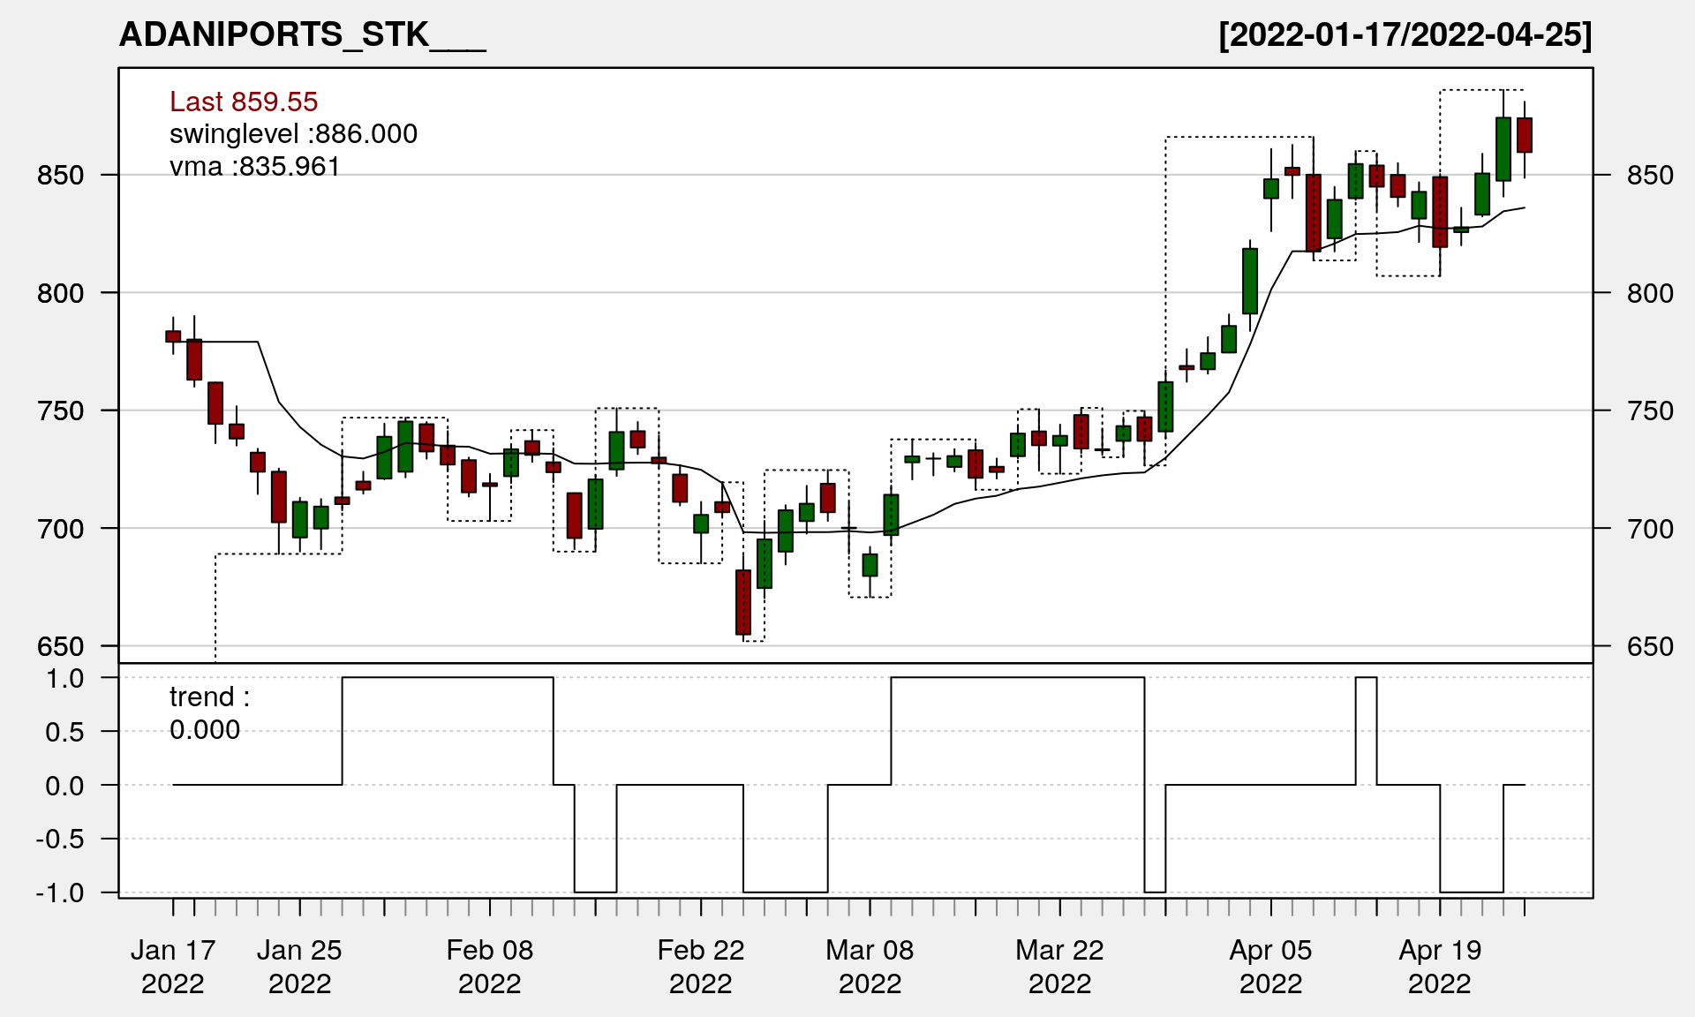The height and width of the screenshot is (1017, 1695).
Task: Click the 850 left price axis label
Action: pos(60,176)
